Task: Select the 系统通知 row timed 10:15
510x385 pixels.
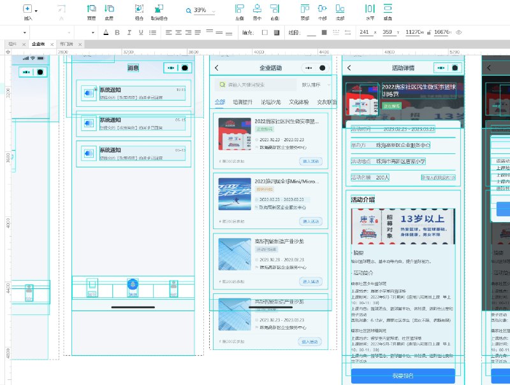Action: pos(133,93)
